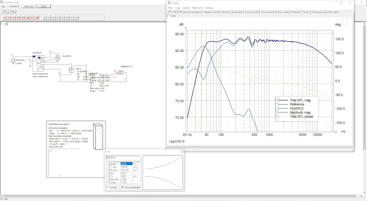Switch to the Impedance tab
This screenshot has width=367, height=201.
pyautogui.click(x=196, y=12)
